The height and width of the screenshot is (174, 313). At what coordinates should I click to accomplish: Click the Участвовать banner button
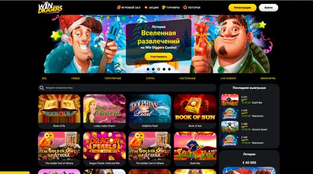click(158, 57)
